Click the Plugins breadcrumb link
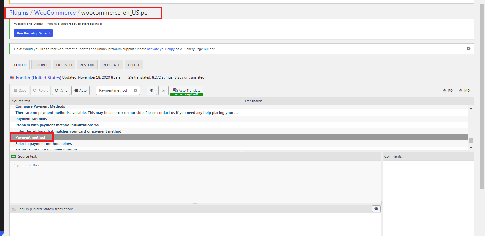The image size is (485, 236). click(19, 13)
